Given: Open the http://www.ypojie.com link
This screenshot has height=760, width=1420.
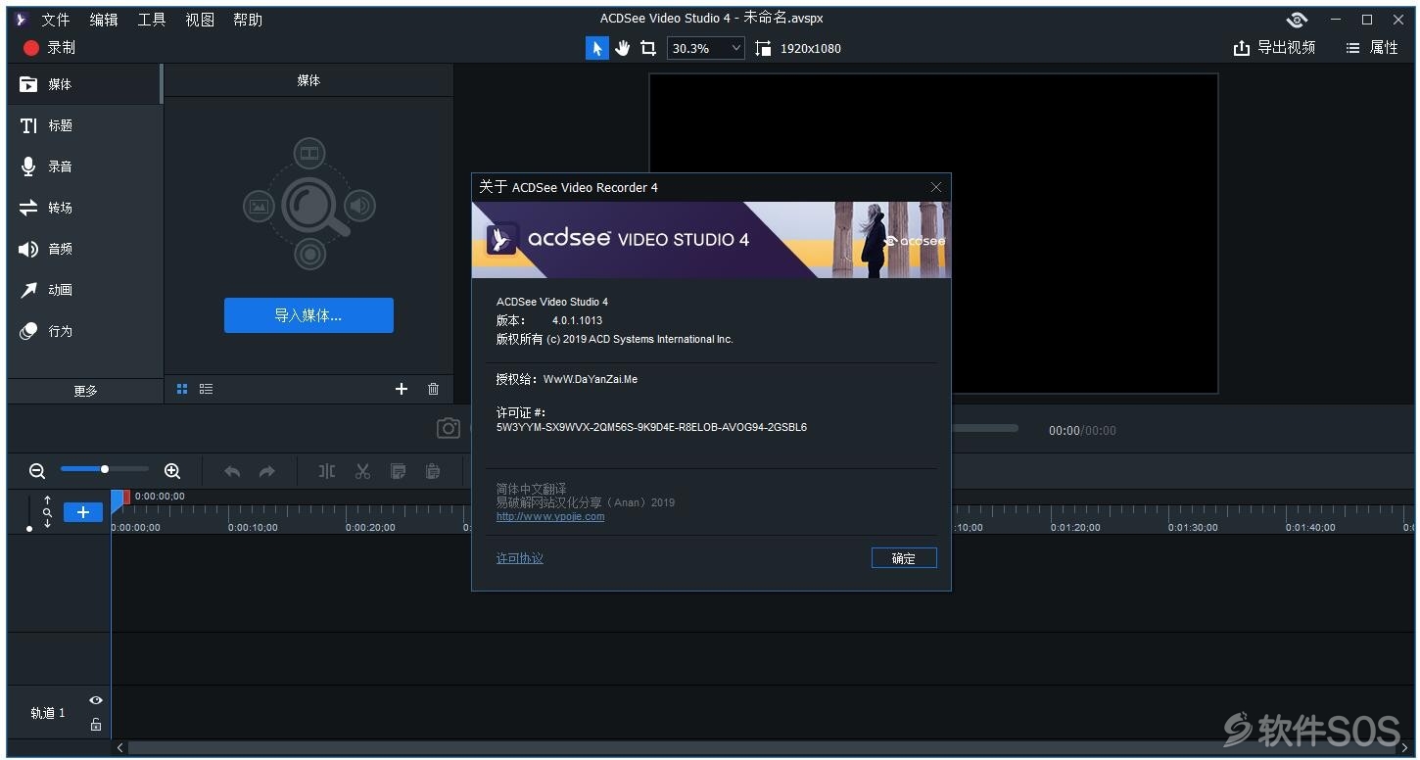Looking at the screenshot, I should point(550,516).
